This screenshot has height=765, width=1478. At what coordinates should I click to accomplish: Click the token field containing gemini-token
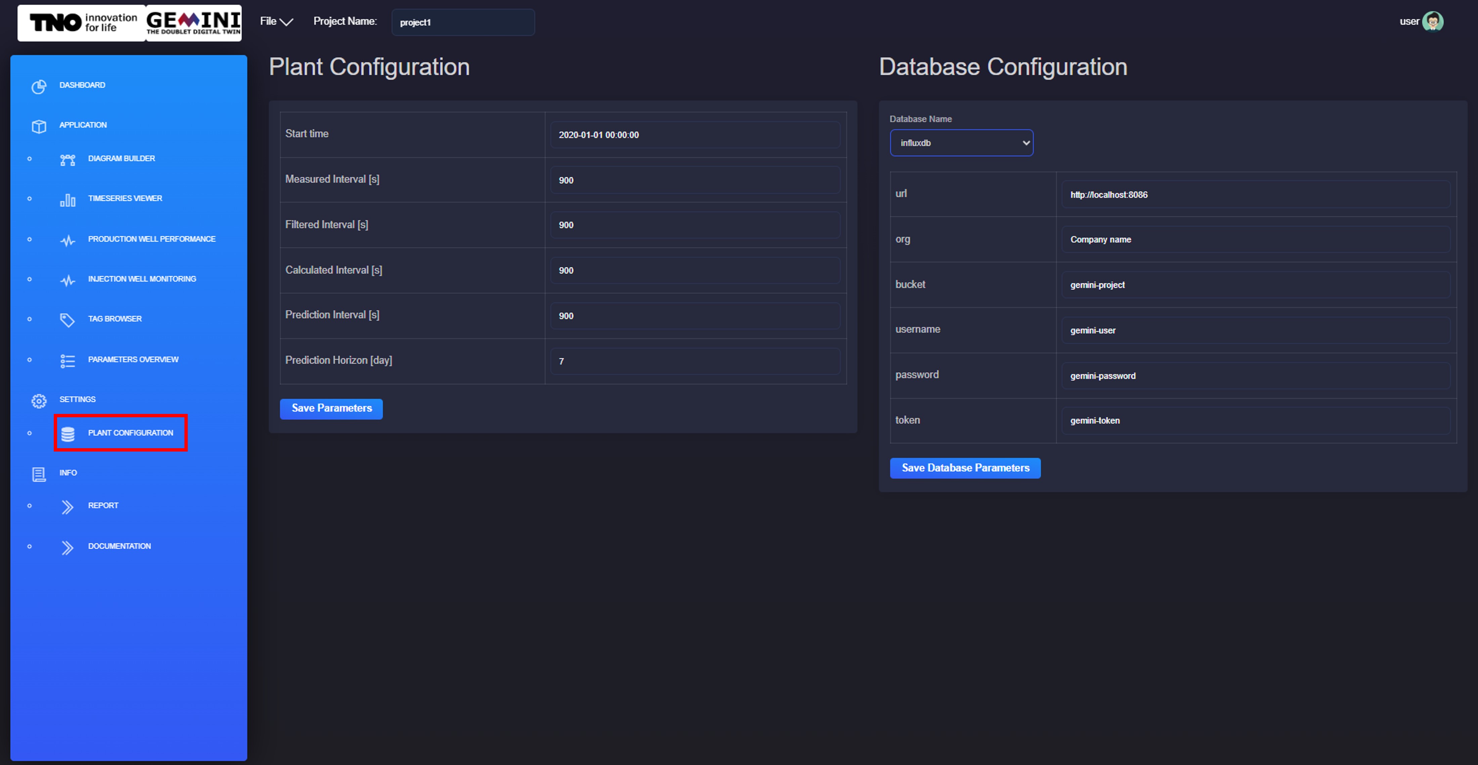pos(1255,421)
